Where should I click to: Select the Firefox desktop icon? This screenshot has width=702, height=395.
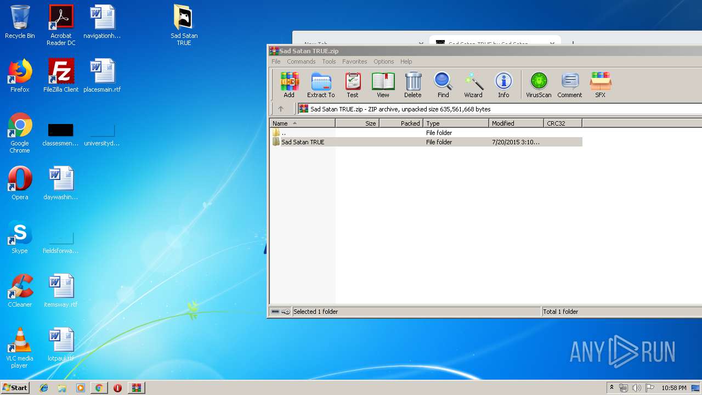pyautogui.click(x=20, y=76)
